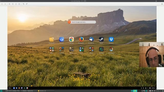Viewport: 164px width, 92px height.
Task: Click the green start button in taskbar
Action: (1, 91)
